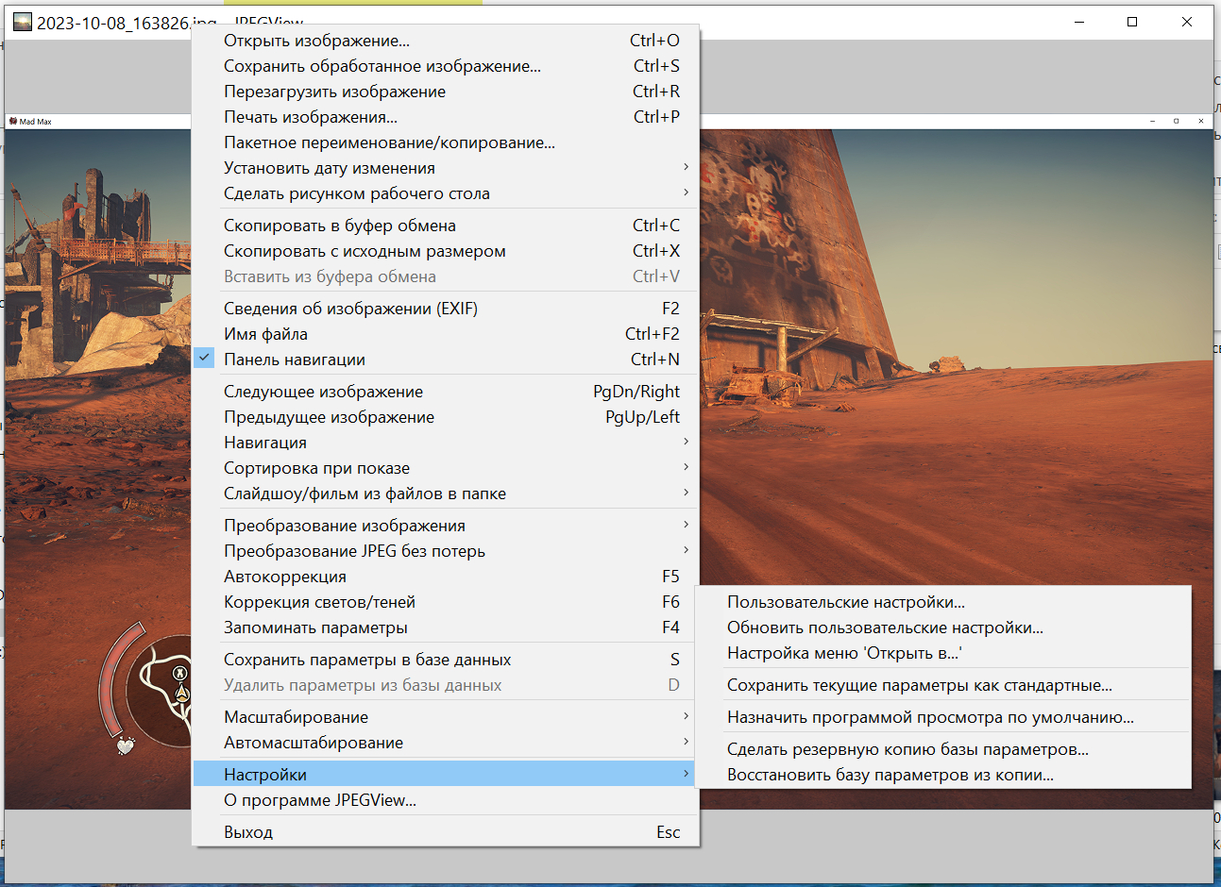Expand the Навигация submenu
Screen dimensions: 1221x887
click(x=445, y=443)
